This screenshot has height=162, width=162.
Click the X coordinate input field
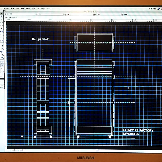[22, 14]
